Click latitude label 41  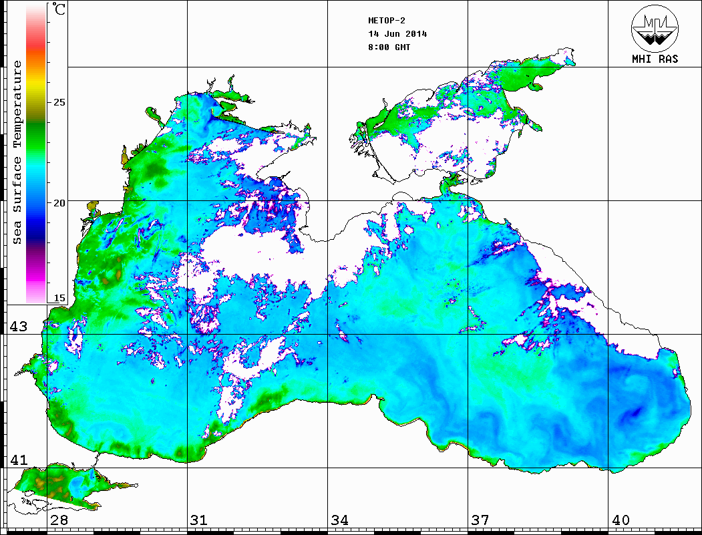point(19,460)
